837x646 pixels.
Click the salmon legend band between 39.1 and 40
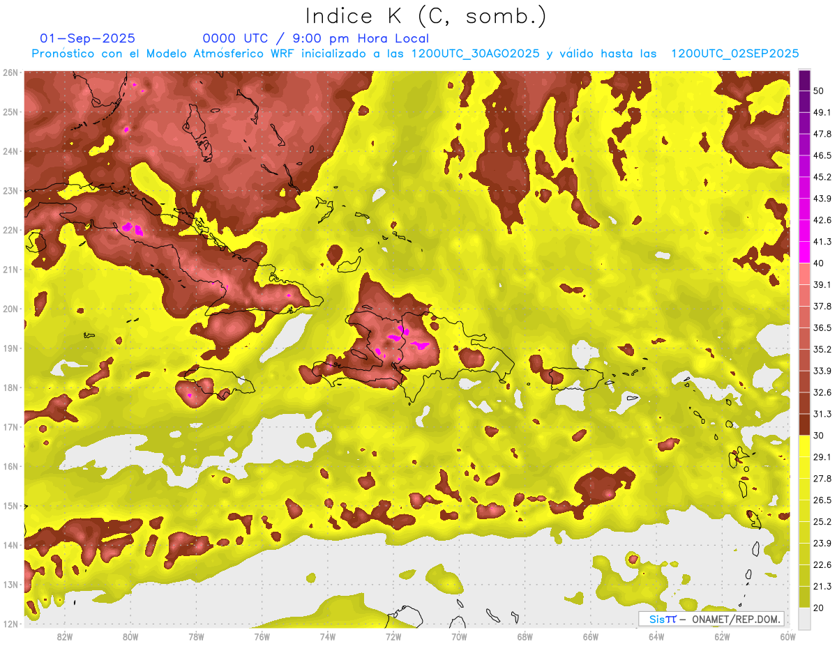click(804, 274)
